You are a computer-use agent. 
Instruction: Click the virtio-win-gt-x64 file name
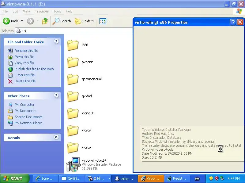click(x=94, y=160)
